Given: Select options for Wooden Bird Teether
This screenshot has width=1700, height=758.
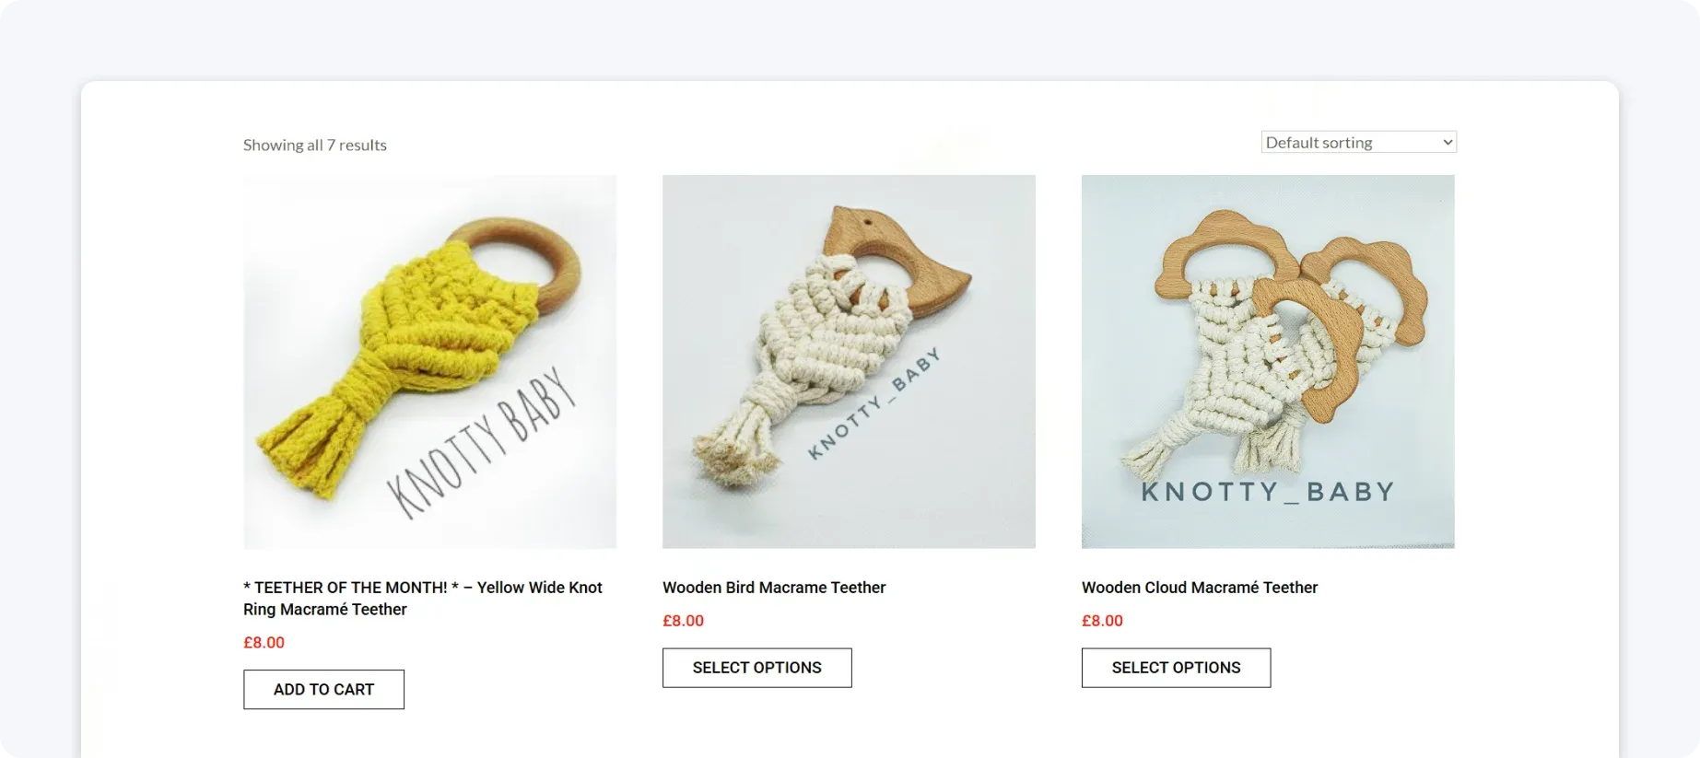Looking at the screenshot, I should click(756, 668).
